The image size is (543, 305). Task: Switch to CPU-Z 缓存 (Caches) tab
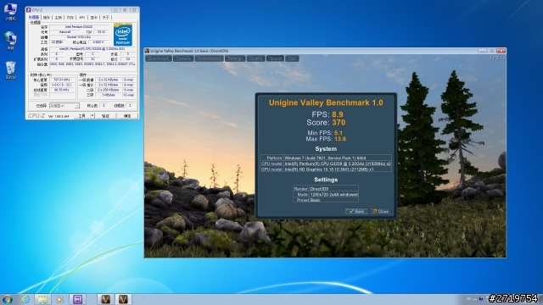coord(47,17)
